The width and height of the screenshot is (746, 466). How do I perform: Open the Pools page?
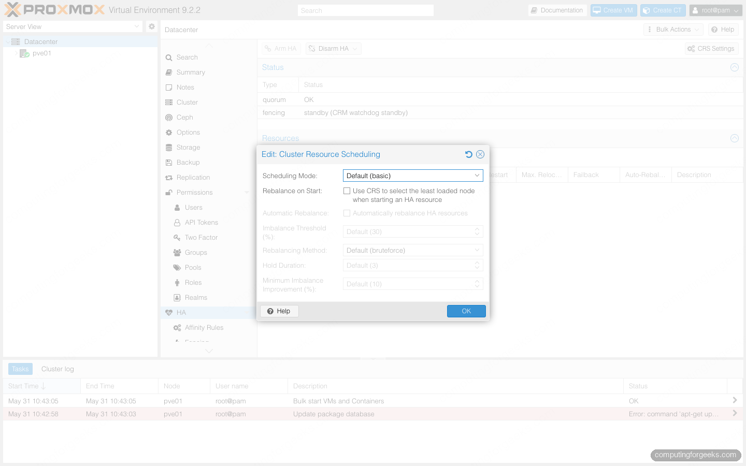193,267
